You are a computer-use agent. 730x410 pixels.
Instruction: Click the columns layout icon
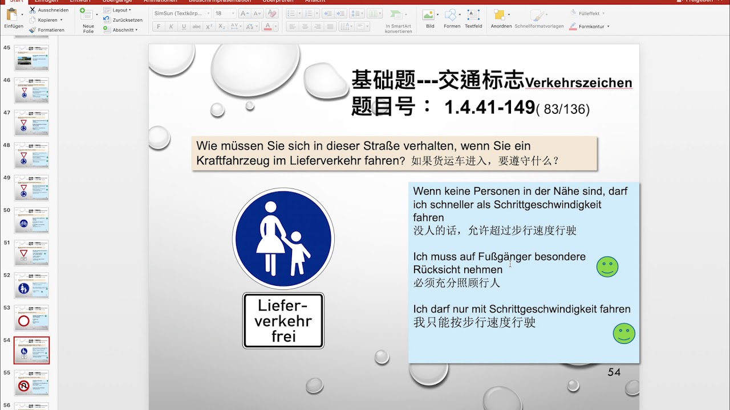[x=375, y=13]
